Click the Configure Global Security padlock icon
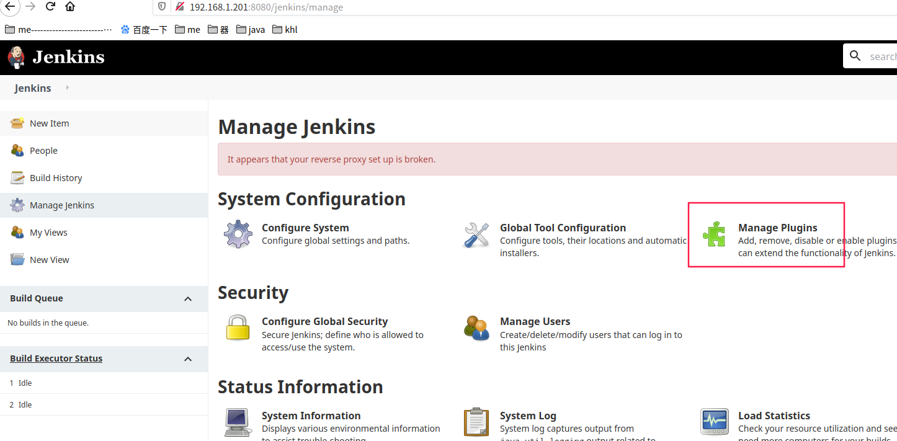897x441 pixels. click(x=238, y=328)
